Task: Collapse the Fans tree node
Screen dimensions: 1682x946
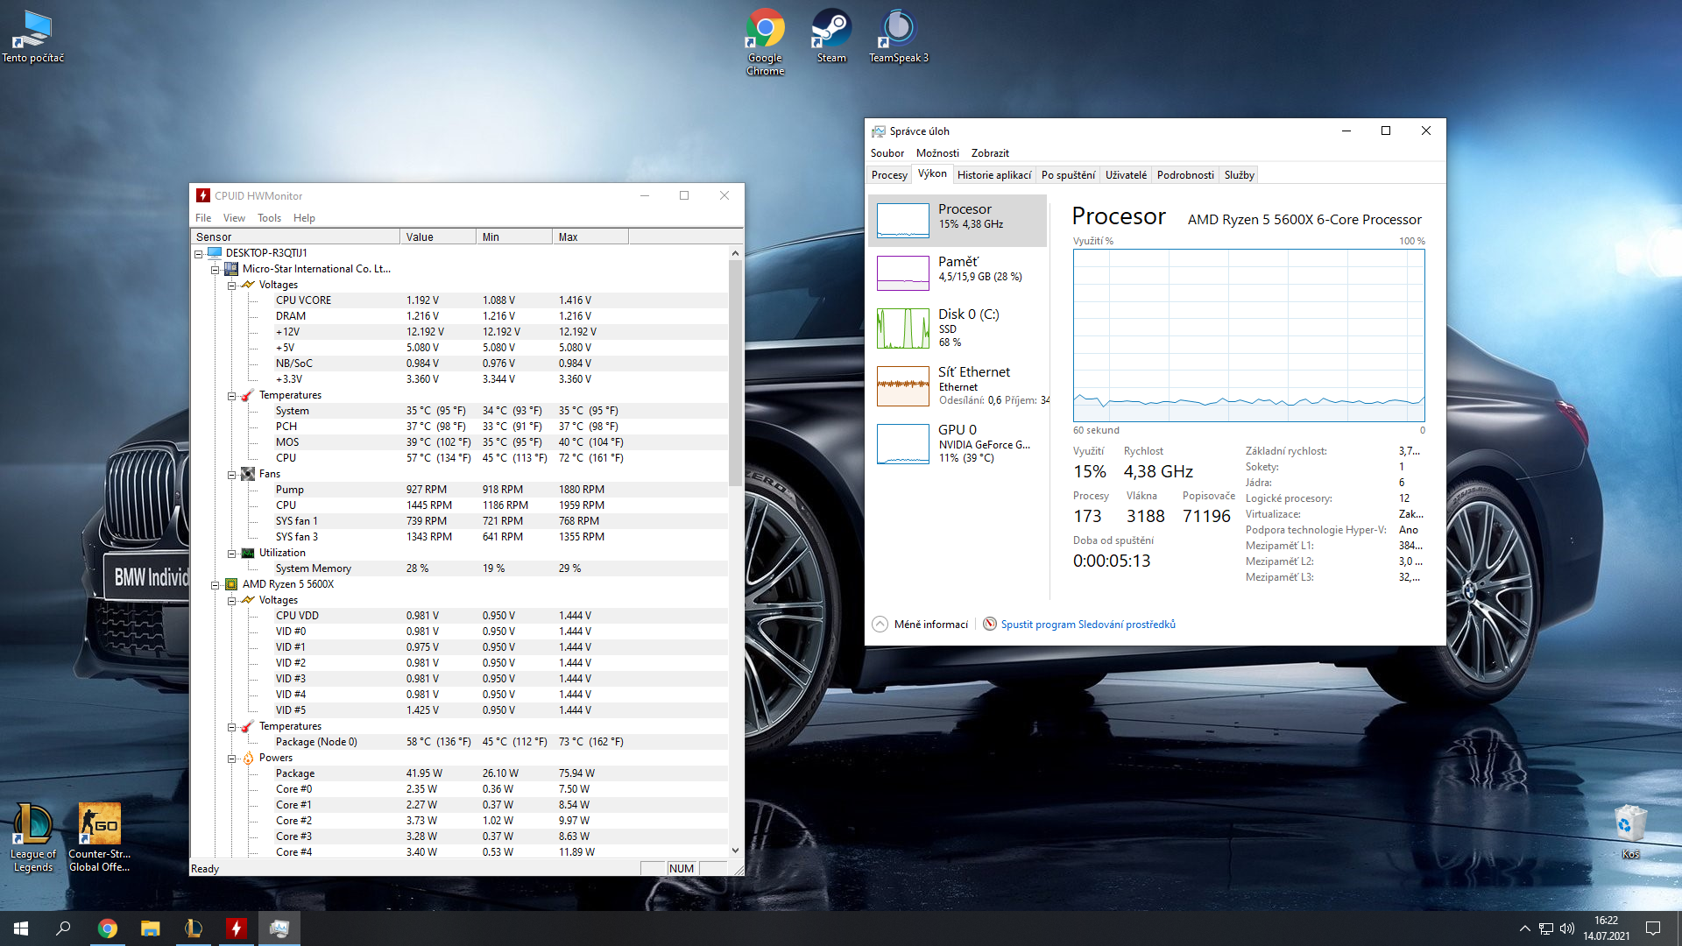Action: [x=232, y=475]
